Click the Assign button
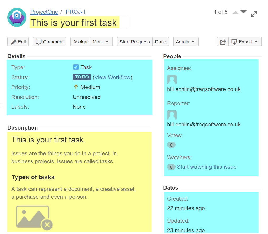 (x=80, y=42)
